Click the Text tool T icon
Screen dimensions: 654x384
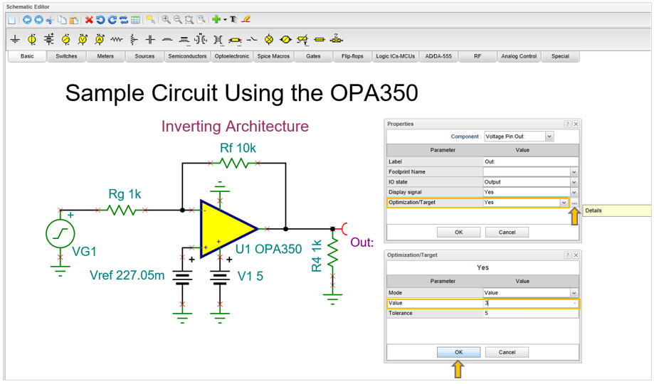[233, 20]
